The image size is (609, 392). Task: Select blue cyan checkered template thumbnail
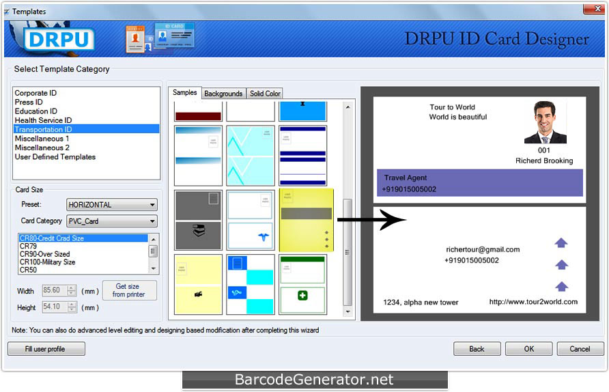tap(251, 284)
